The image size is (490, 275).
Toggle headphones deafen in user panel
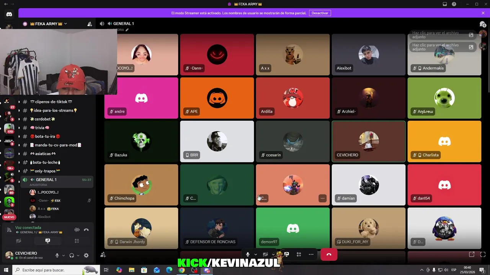click(x=72, y=256)
